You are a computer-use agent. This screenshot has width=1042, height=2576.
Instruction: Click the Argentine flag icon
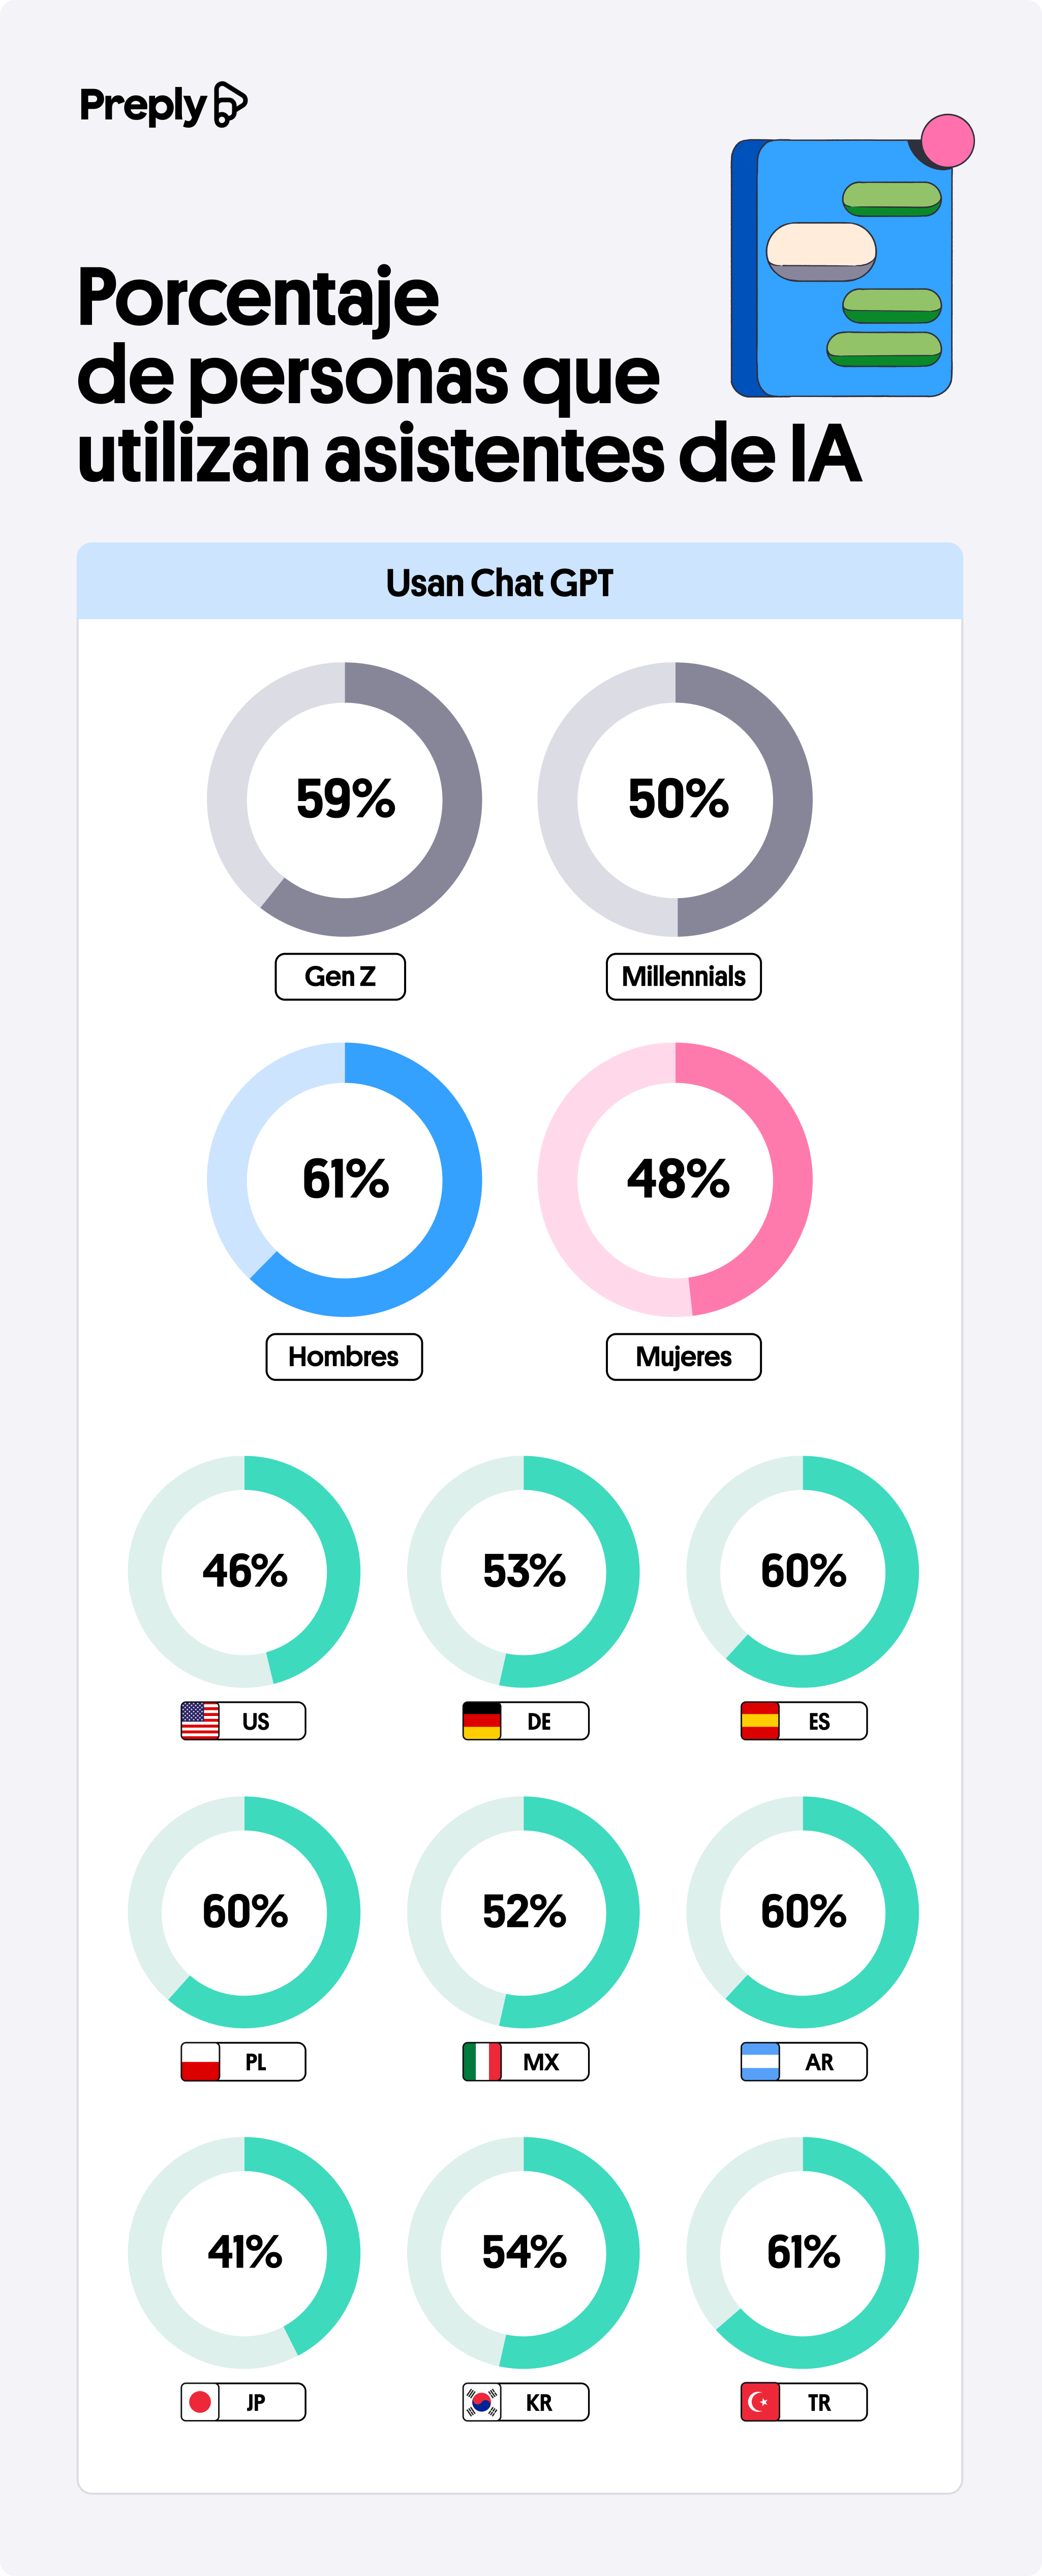[760, 2061]
